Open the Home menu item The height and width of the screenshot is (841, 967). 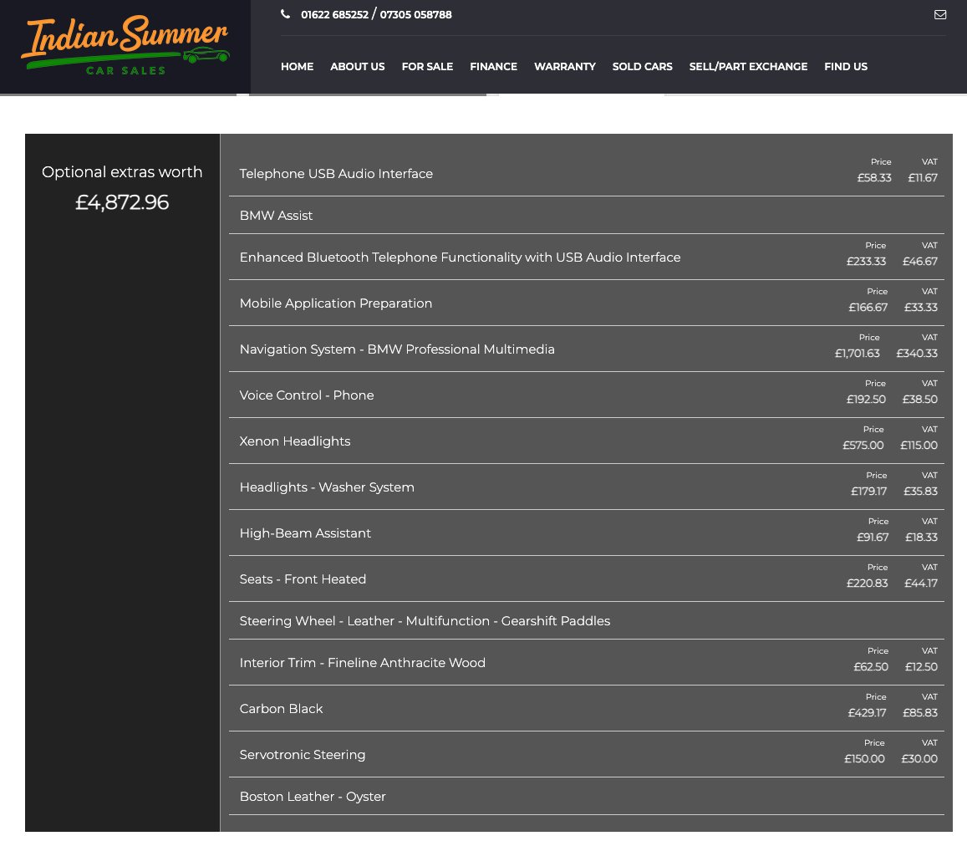coord(297,67)
